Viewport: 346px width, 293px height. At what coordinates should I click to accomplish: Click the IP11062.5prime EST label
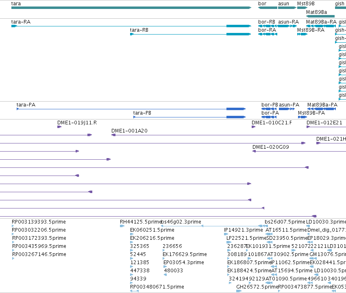pos(291,263)
